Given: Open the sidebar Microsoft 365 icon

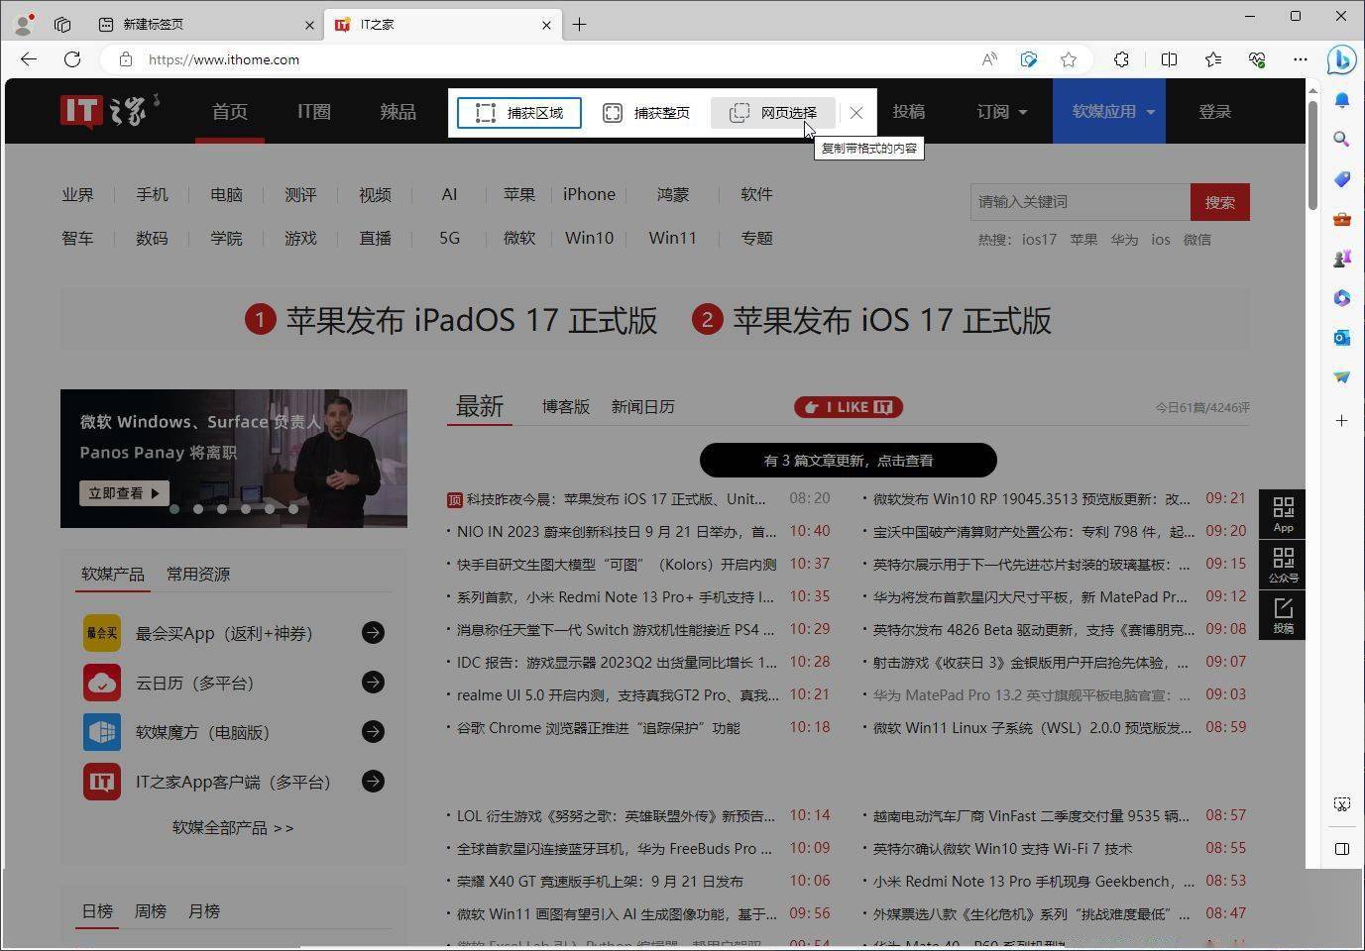Looking at the screenshot, I should (x=1342, y=298).
